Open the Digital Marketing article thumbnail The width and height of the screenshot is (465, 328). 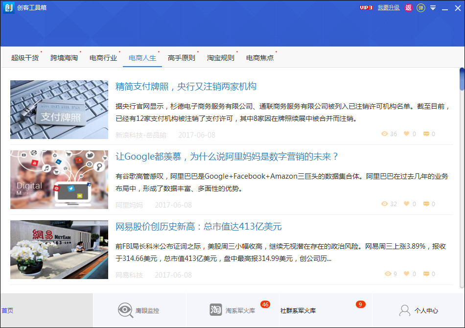click(x=59, y=180)
